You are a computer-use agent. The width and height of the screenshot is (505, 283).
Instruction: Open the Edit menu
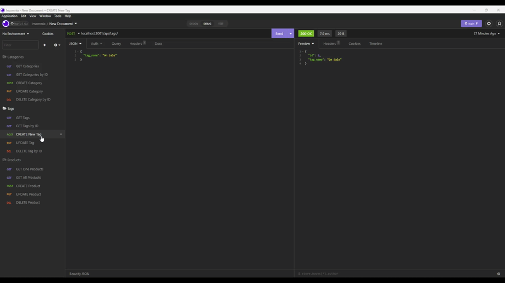23,16
